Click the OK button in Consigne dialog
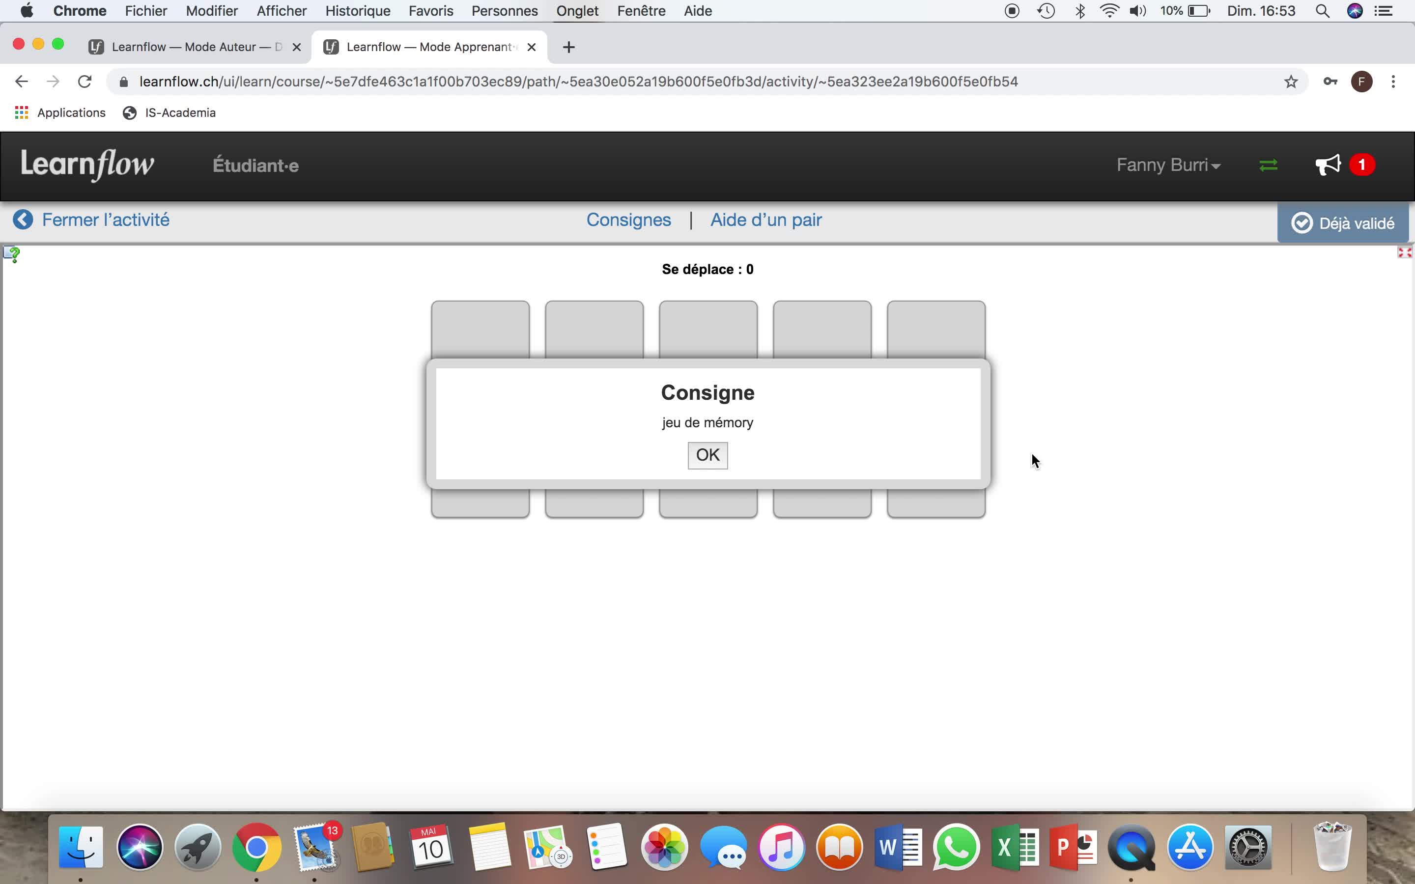Image resolution: width=1415 pixels, height=884 pixels. [707, 455]
